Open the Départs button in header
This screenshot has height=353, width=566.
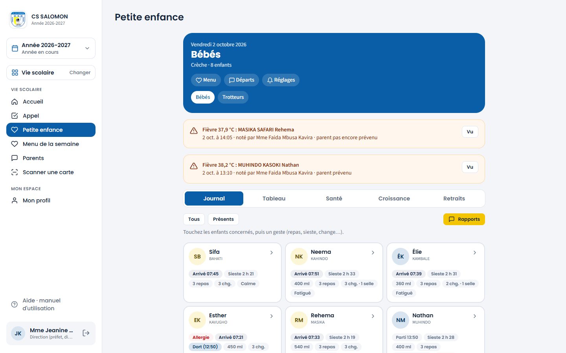[241, 80]
